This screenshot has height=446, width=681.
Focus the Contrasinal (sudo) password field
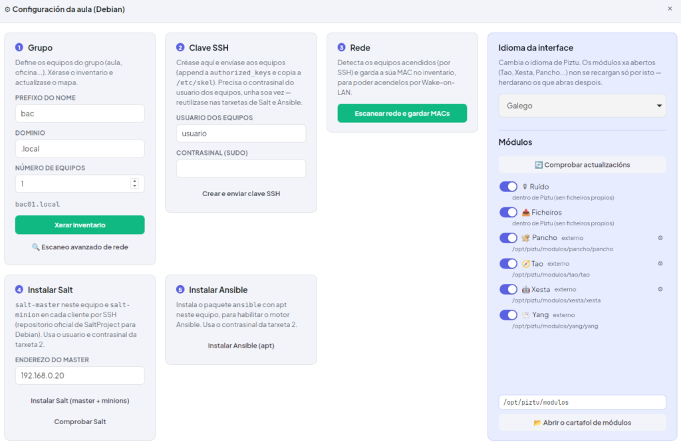241,169
